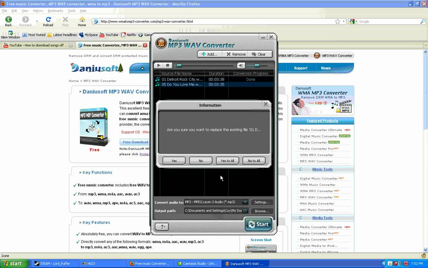The height and width of the screenshot is (268, 428).
Task: Click the bookmark star in the address bar
Action: click(x=338, y=21)
